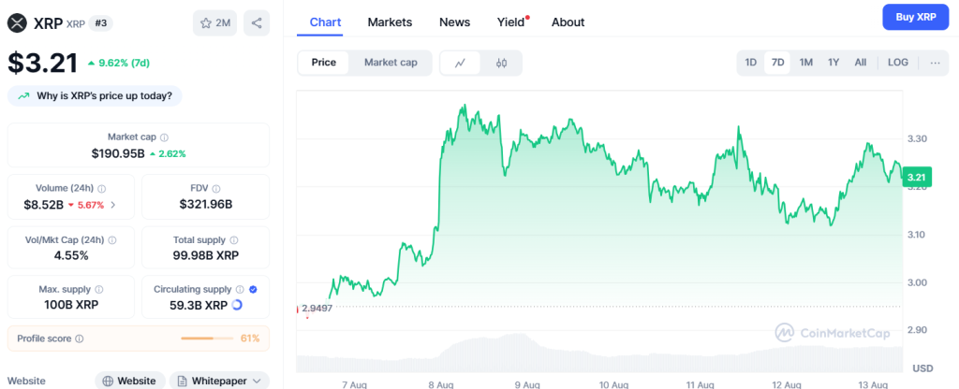
Task: Toggle chart to Market cap view
Action: pyautogui.click(x=391, y=62)
